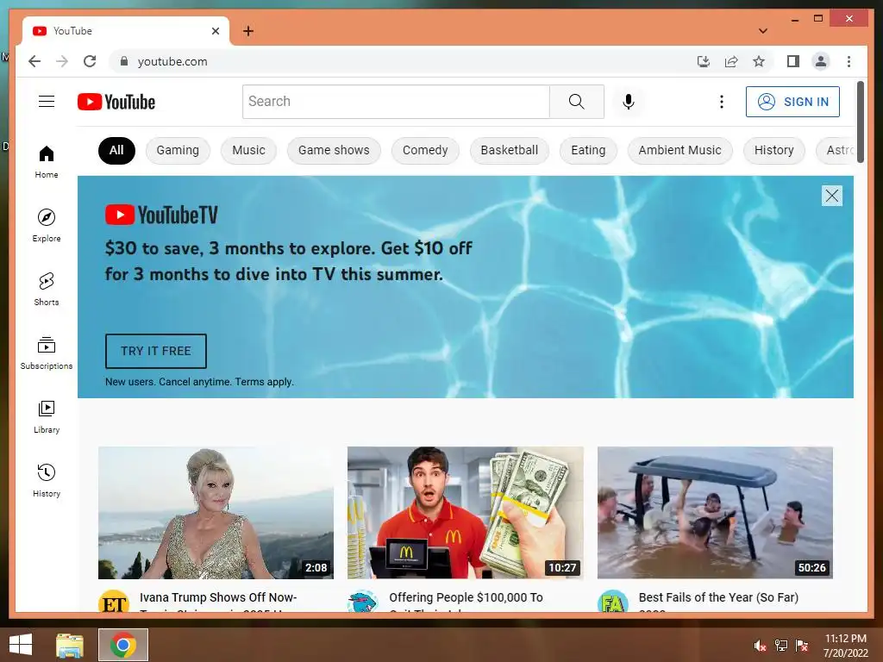Click the Chrome taskbar icon
This screenshot has height=662, width=883.
[x=123, y=645]
